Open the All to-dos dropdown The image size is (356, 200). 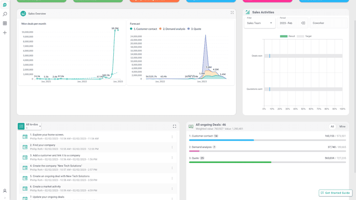pos(33,126)
